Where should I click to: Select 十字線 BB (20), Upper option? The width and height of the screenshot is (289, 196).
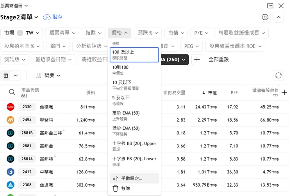tap(134, 147)
